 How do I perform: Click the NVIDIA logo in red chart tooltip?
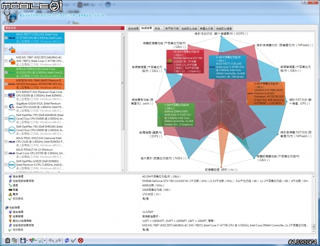coord(169,61)
